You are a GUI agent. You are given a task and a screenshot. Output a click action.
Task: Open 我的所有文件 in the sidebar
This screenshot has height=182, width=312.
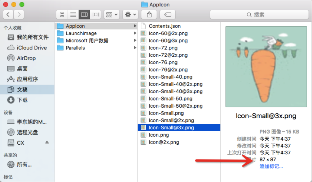28,37
